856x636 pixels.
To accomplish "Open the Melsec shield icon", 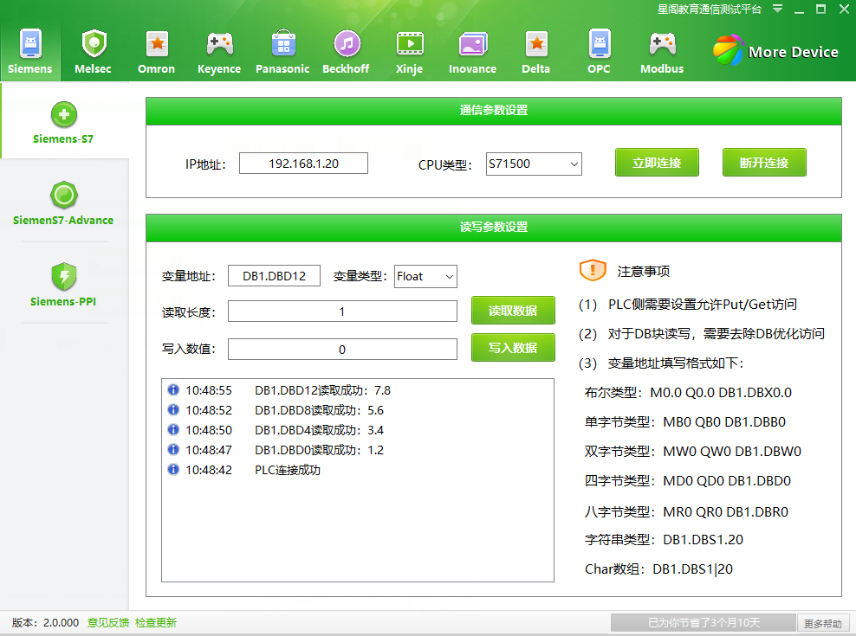I will pyautogui.click(x=94, y=43).
